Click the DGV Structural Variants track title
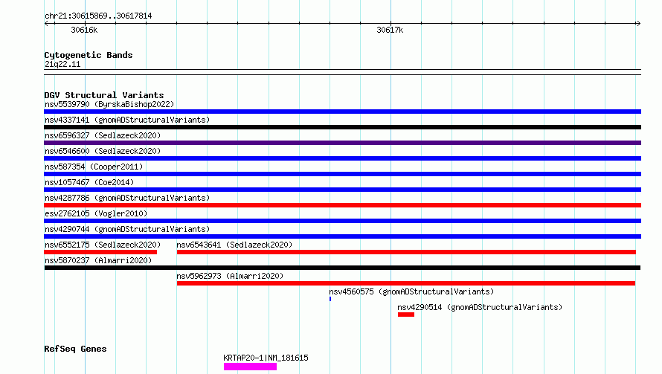The width and height of the screenshot is (662, 374). click(x=104, y=95)
